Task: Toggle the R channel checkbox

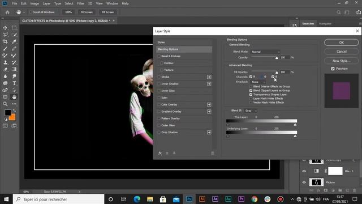Action: (251, 77)
